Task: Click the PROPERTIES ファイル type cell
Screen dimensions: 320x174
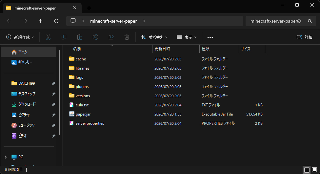Action: click(x=218, y=123)
